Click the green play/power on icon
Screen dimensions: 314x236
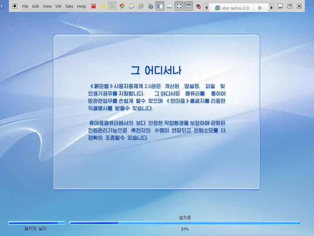(x=112, y=6)
